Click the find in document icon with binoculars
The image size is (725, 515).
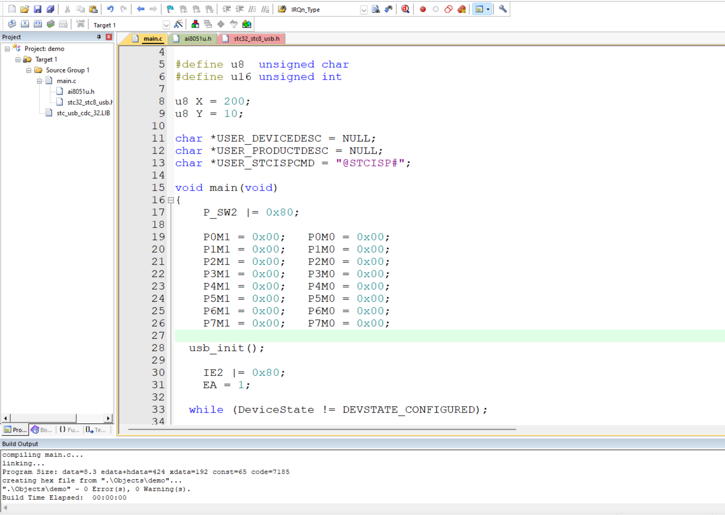point(376,9)
